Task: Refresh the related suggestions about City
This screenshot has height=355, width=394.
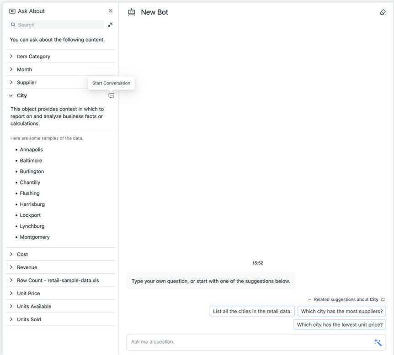Action: pos(383,300)
